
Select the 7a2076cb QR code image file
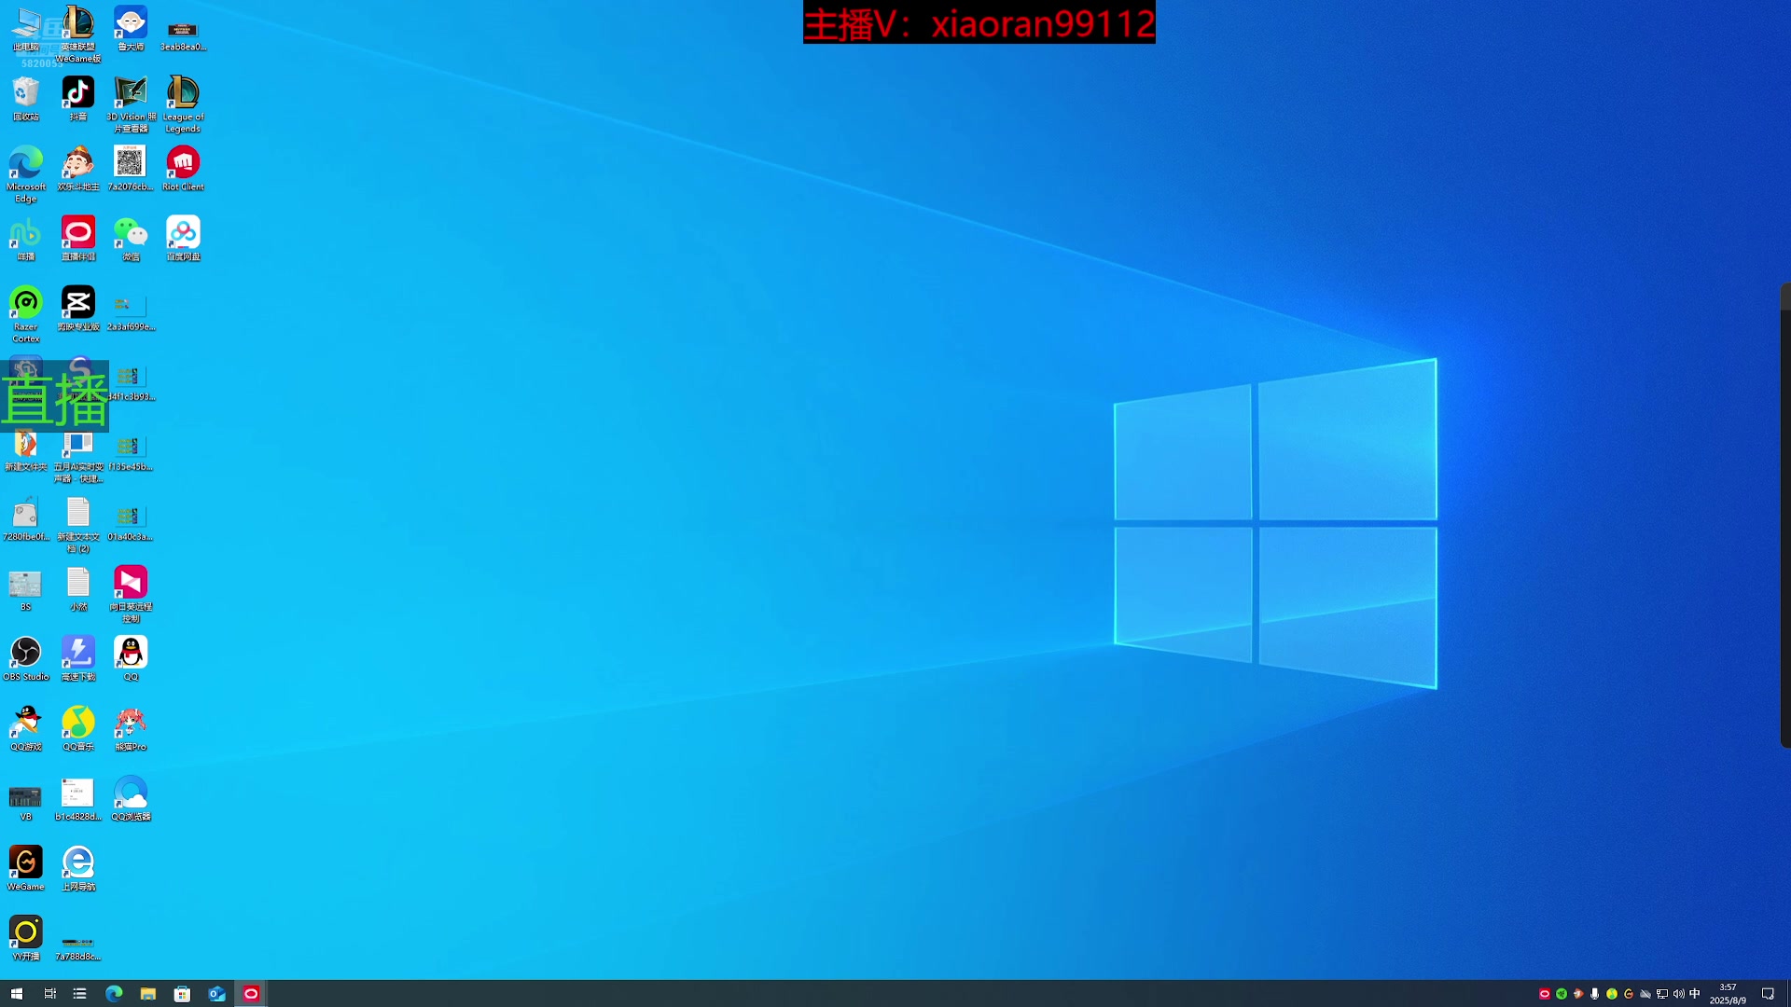coord(131,169)
